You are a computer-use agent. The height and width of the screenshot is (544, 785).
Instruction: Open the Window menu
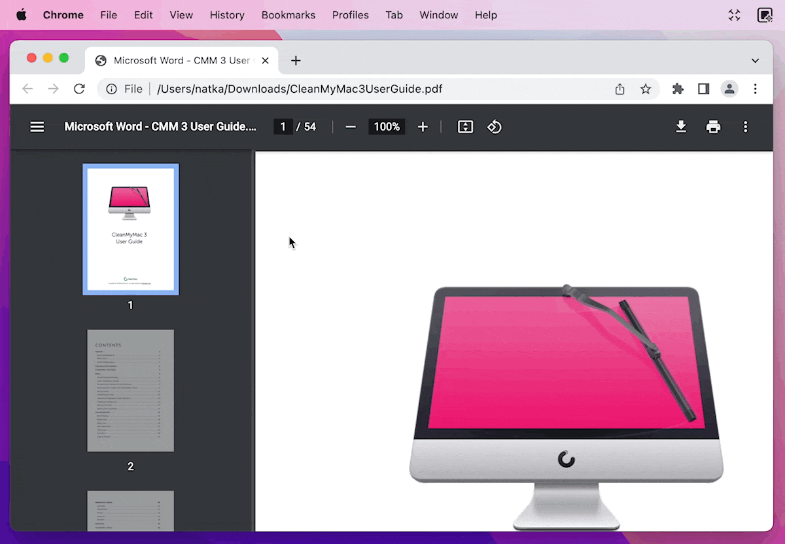pos(439,15)
